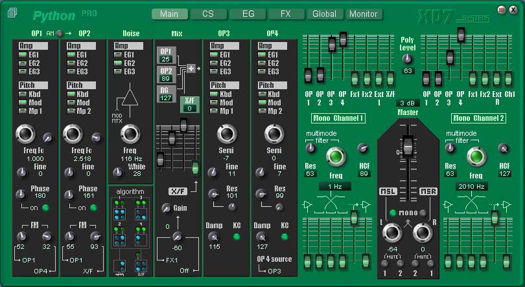The width and height of the screenshot is (525, 287).
Task: Toggle OP1 Pitch Kbd switch
Action: click(x=23, y=94)
